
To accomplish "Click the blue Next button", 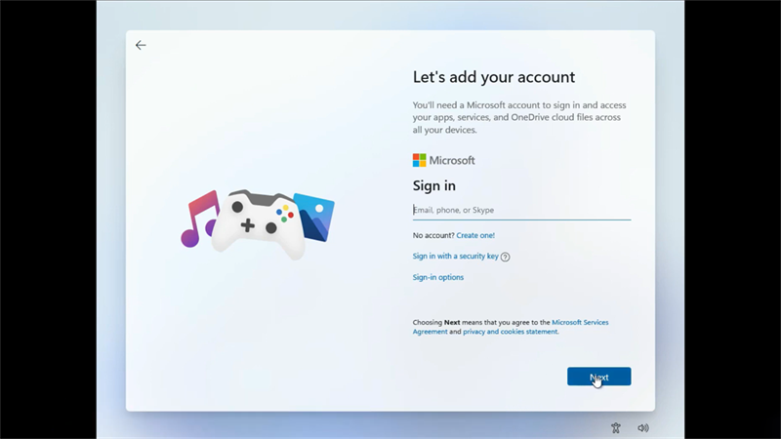I will [x=598, y=377].
